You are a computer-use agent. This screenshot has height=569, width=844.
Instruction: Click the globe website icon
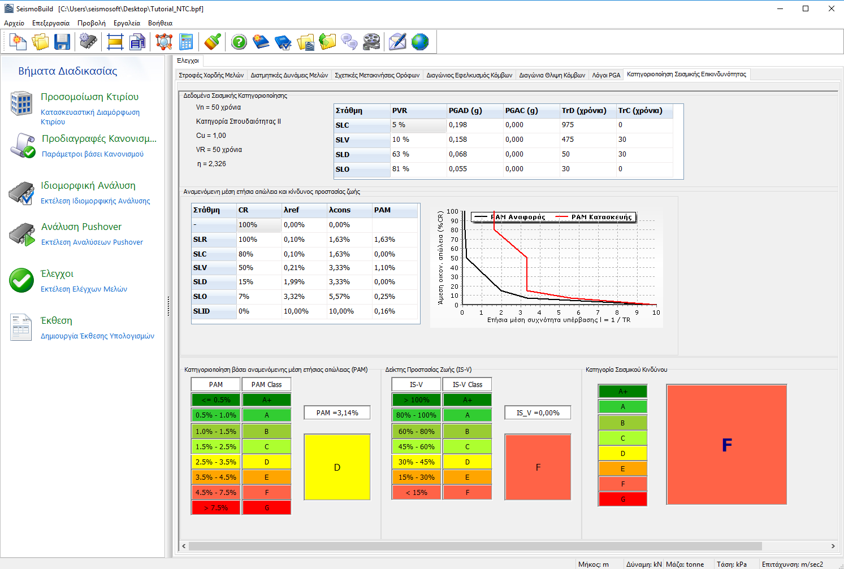click(x=420, y=42)
